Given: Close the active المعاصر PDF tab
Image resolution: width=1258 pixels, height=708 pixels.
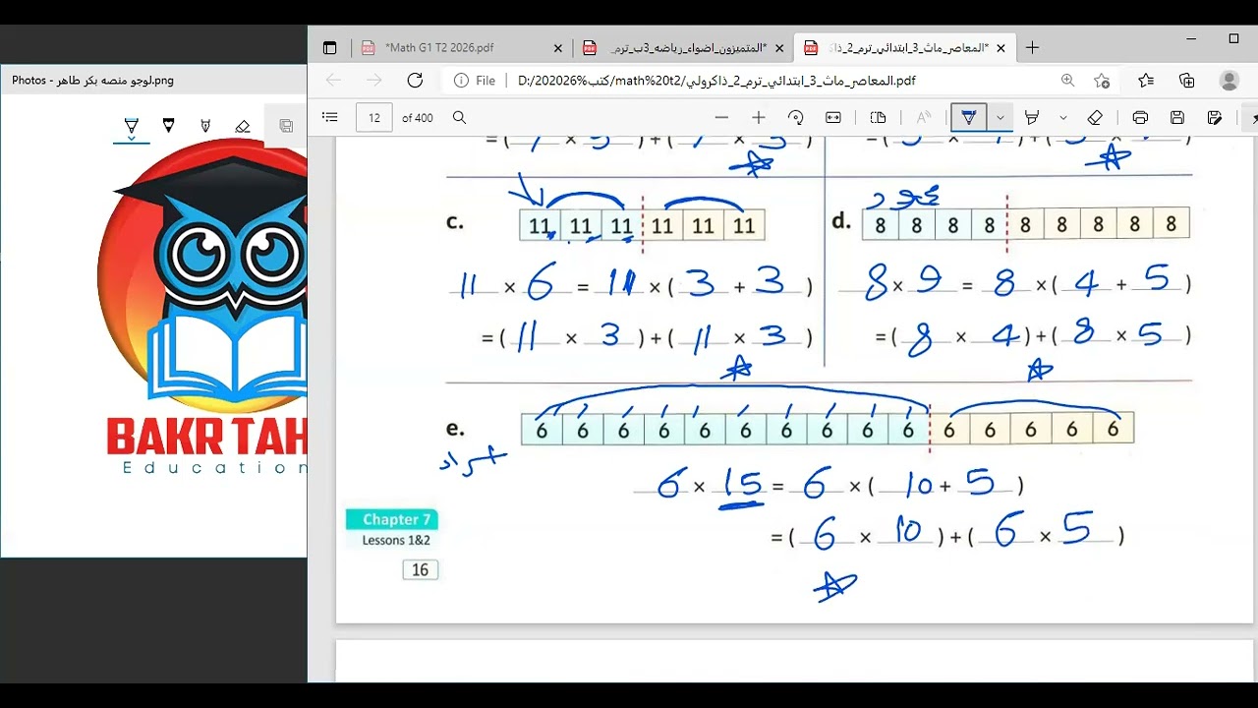Looking at the screenshot, I should [x=1001, y=47].
